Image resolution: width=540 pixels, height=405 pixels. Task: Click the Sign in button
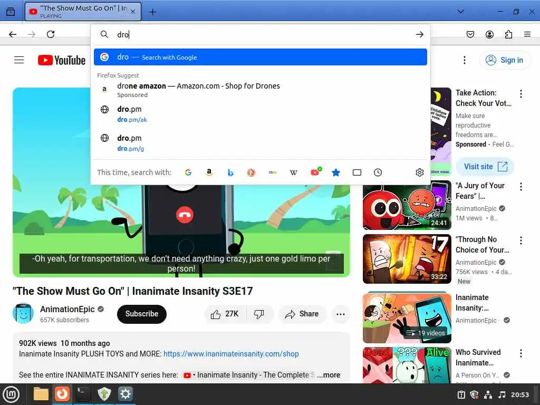click(x=505, y=60)
